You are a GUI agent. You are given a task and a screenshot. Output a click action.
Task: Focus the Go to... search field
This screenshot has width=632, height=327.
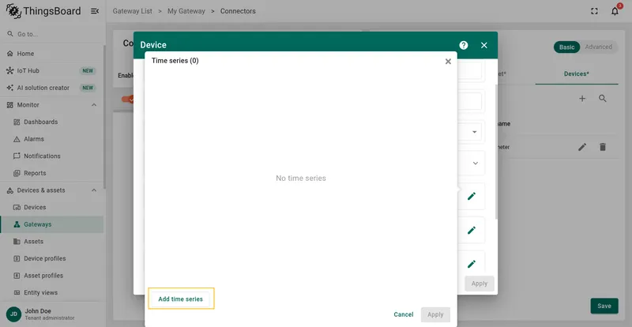pos(51,34)
